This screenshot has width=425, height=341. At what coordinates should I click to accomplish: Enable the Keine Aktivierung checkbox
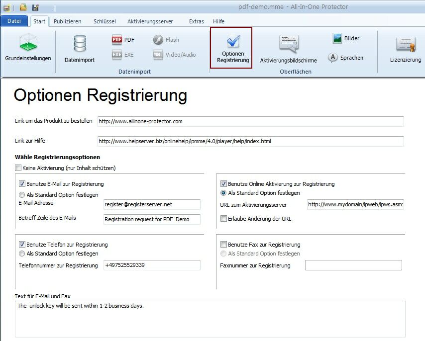click(x=18, y=168)
